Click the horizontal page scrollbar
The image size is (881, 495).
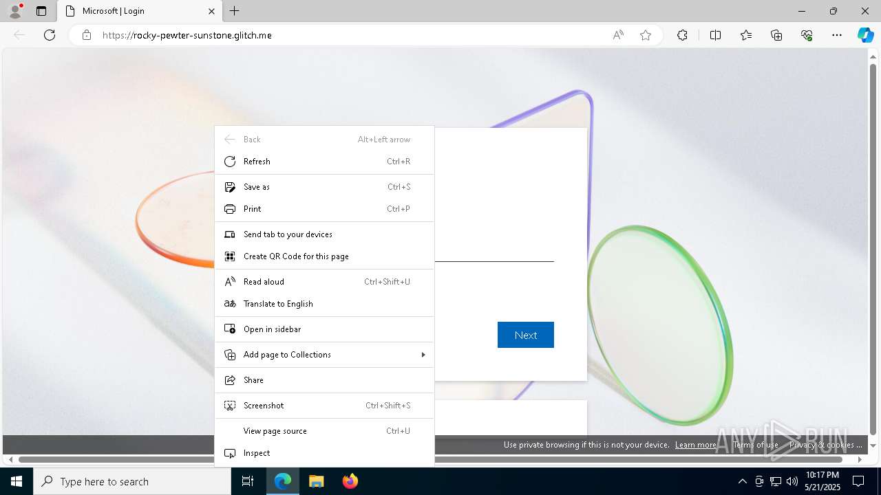coord(430,459)
